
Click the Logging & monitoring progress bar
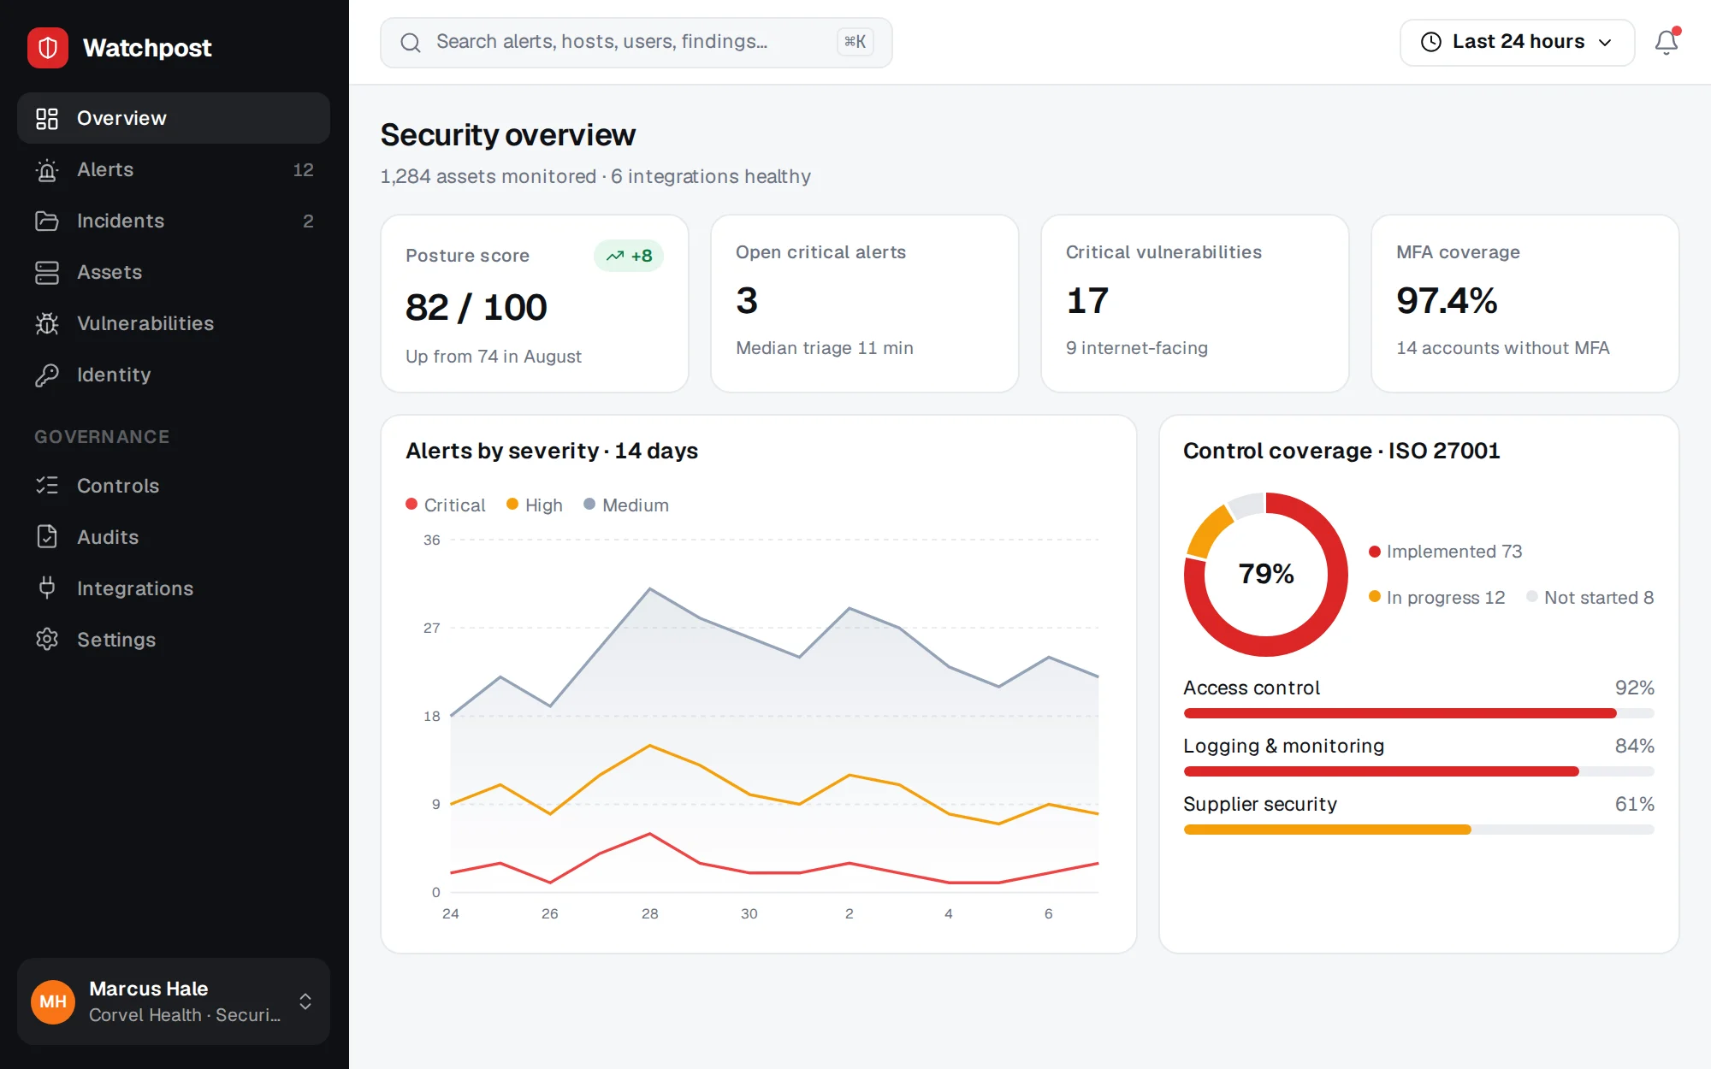pyautogui.click(x=1419, y=771)
